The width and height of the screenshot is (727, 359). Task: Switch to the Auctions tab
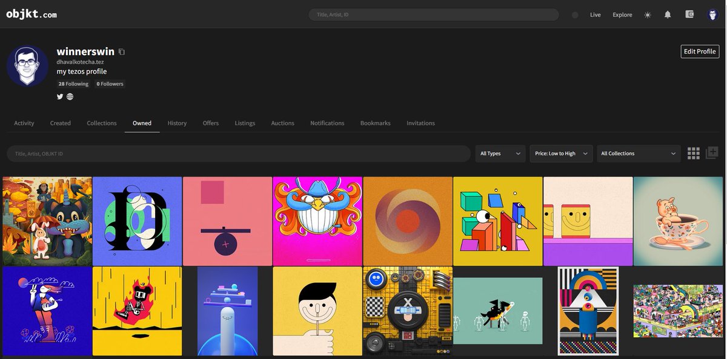coord(282,123)
